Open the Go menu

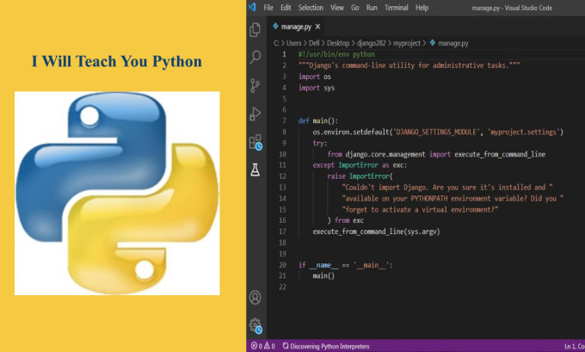(x=354, y=8)
